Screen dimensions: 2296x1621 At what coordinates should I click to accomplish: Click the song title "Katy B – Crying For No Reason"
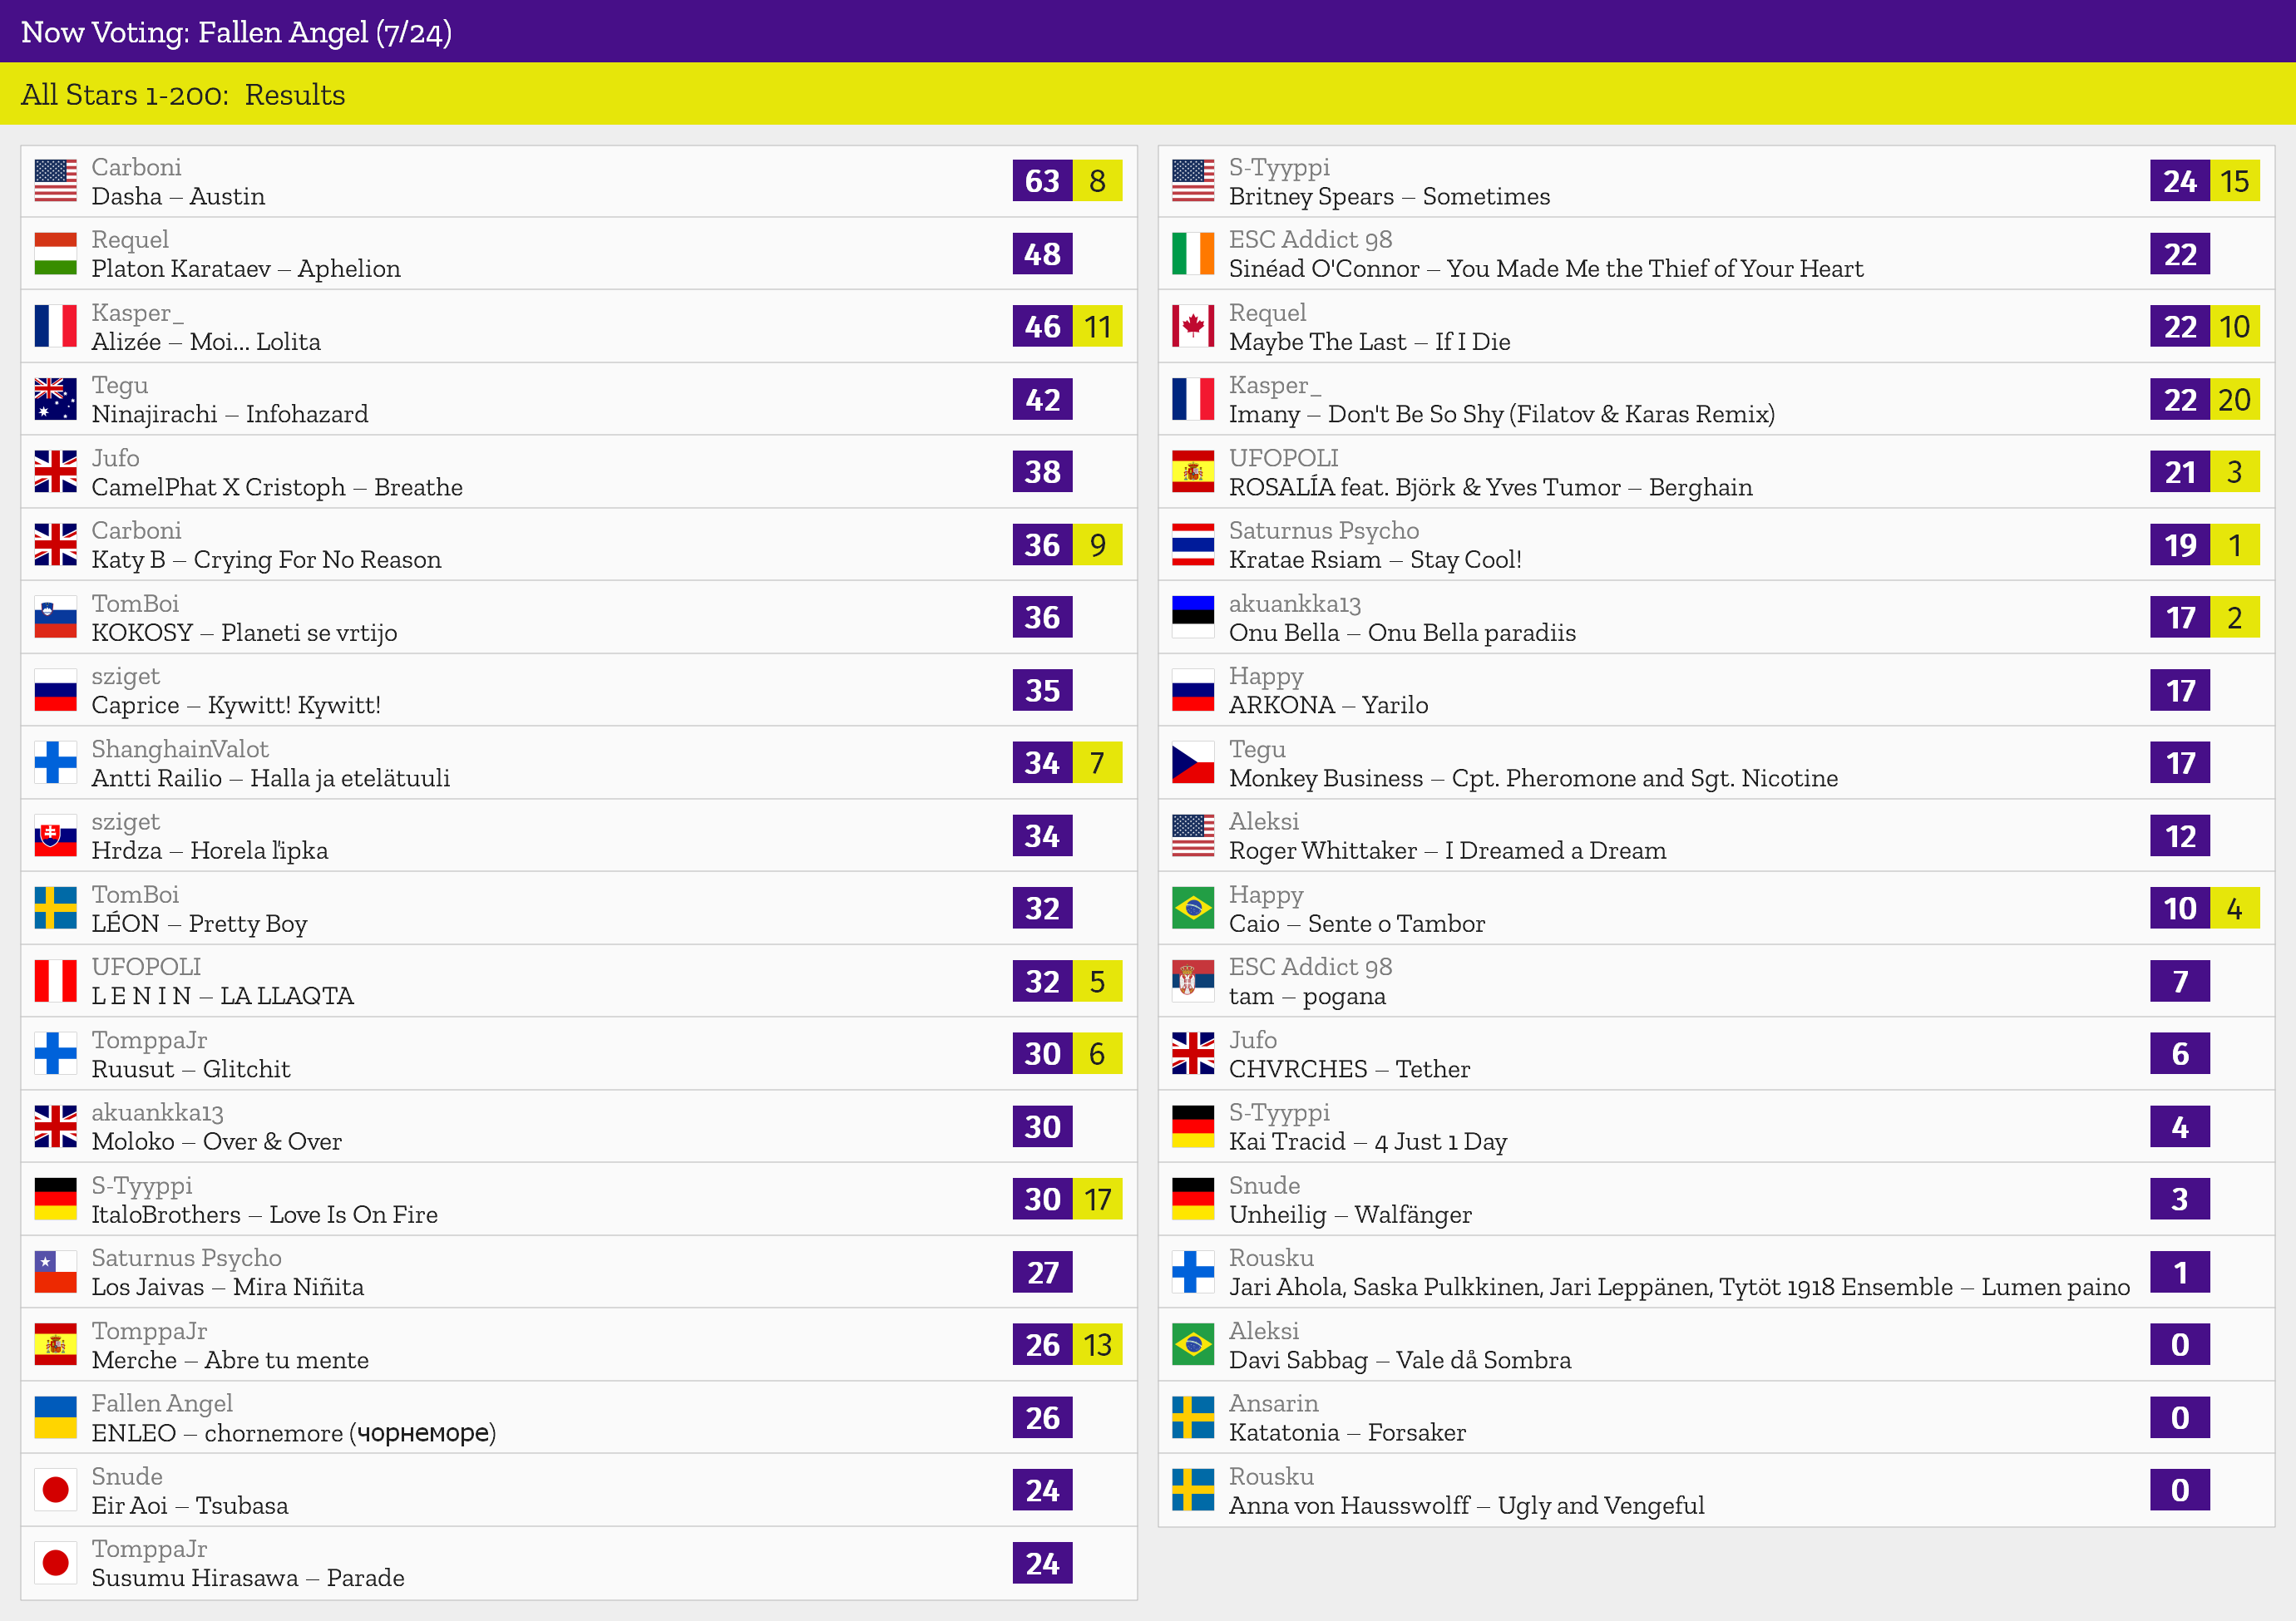pos(266,559)
